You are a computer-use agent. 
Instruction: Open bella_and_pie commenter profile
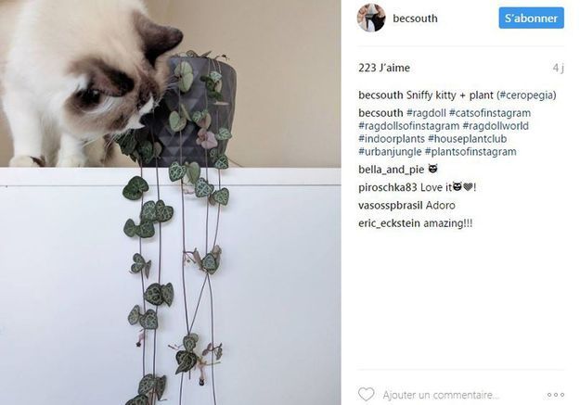coord(391,170)
